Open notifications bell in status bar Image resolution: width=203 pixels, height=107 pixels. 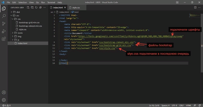click(x=199, y=105)
